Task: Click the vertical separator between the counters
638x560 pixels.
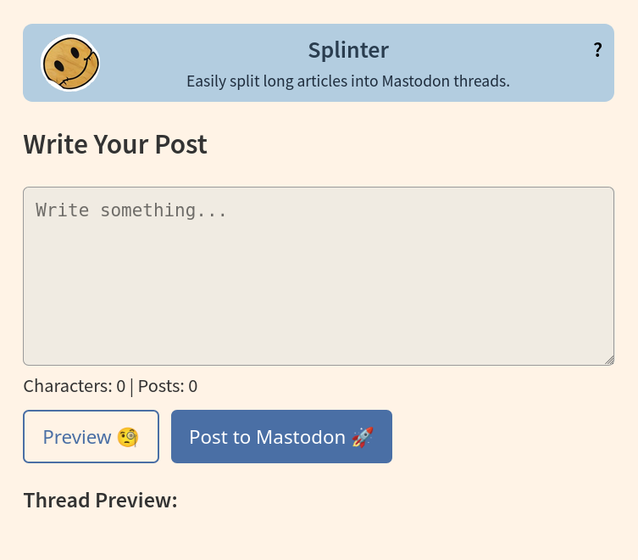Action: point(132,387)
